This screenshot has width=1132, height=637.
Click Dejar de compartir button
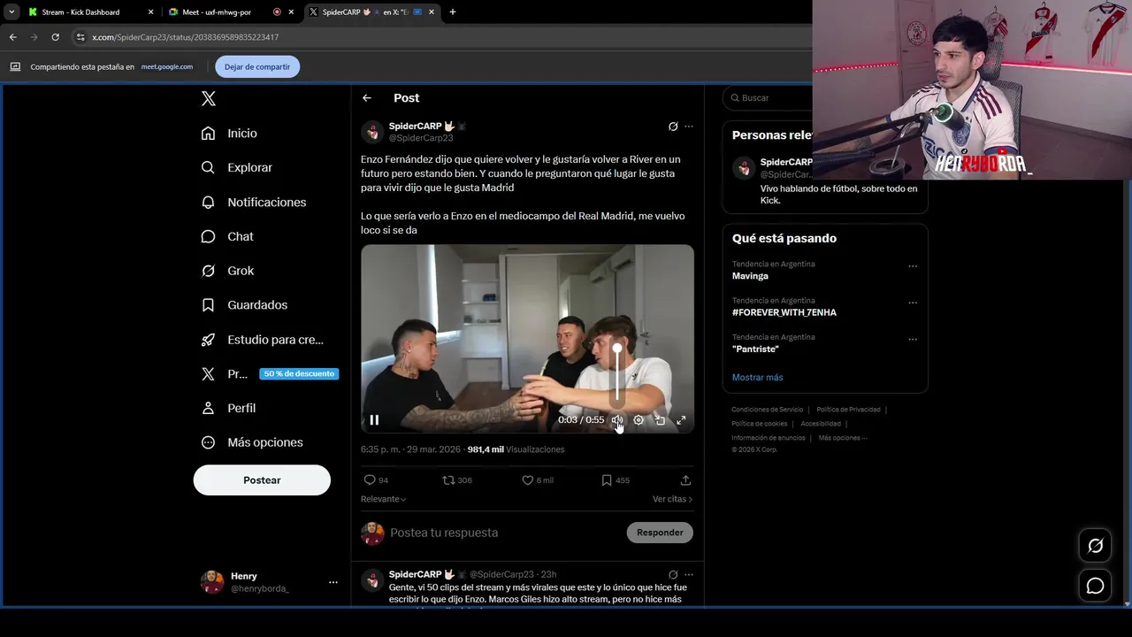(x=257, y=66)
